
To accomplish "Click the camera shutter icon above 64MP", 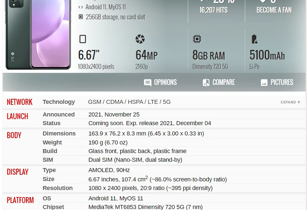I will click(140, 39).
